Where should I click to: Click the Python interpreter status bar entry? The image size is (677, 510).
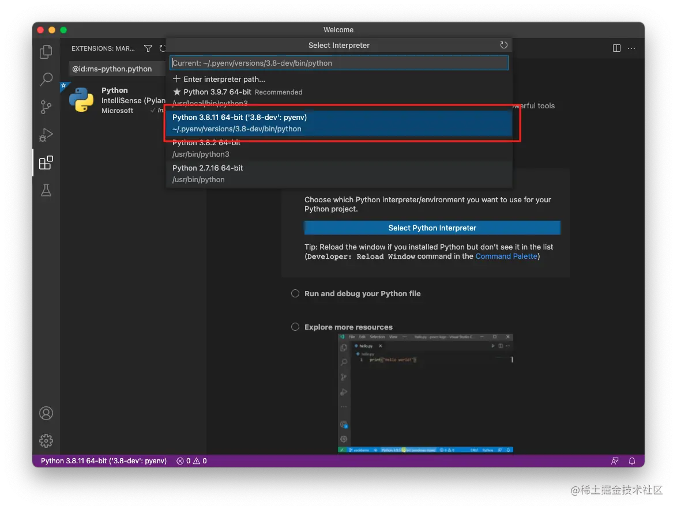(104, 461)
